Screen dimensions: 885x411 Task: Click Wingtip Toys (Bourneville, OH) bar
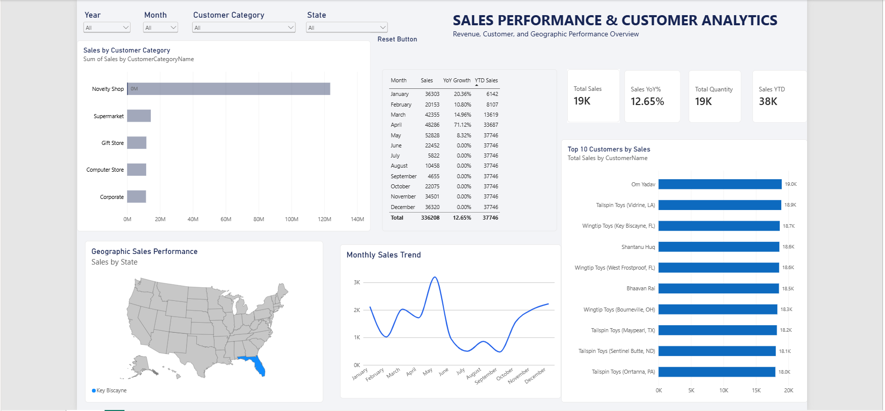[718, 310]
